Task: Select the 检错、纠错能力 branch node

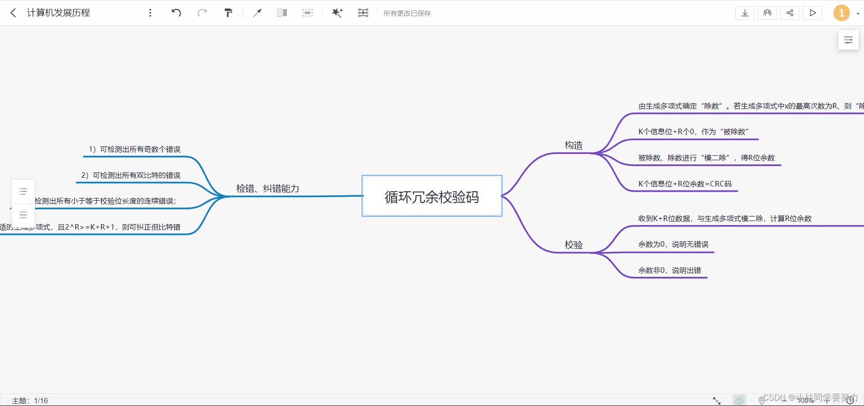Action: click(268, 189)
